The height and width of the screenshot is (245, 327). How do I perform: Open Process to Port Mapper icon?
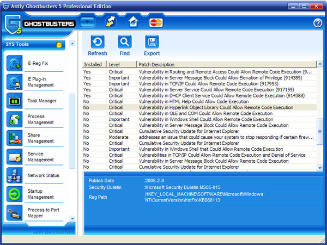(x=14, y=213)
